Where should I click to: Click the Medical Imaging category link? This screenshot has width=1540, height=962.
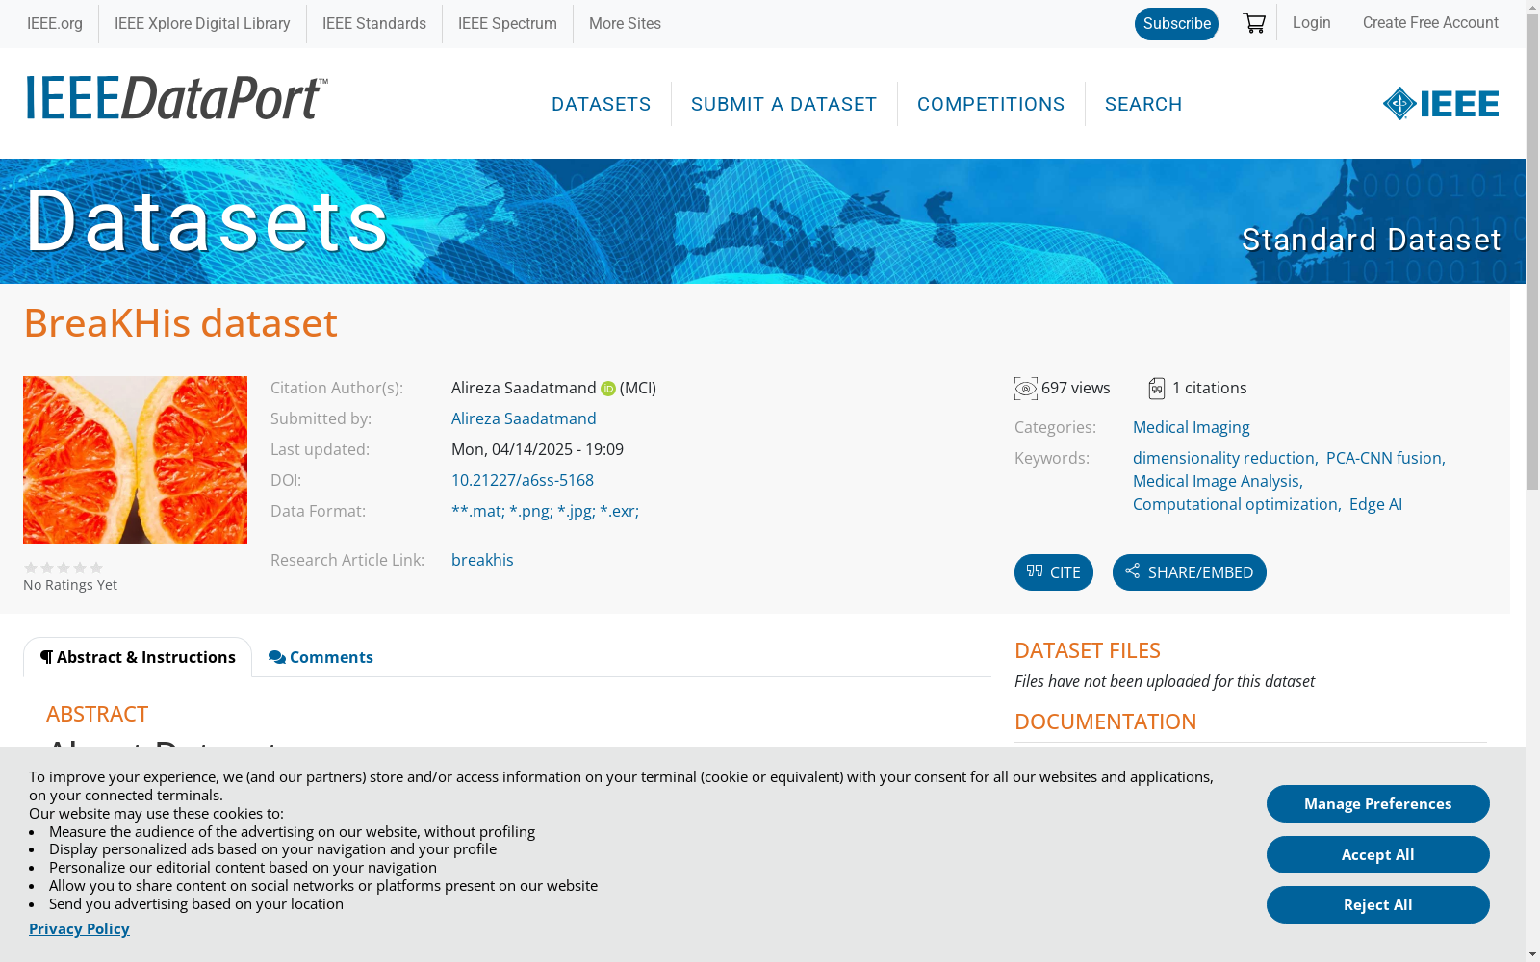point(1192,427)
